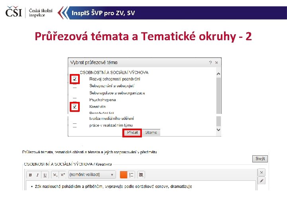Image resolution: width=287 pixels, height=215 pixels.
Task: Click the dialog scrollbar up arrow
Action: (x=218, y=74)
